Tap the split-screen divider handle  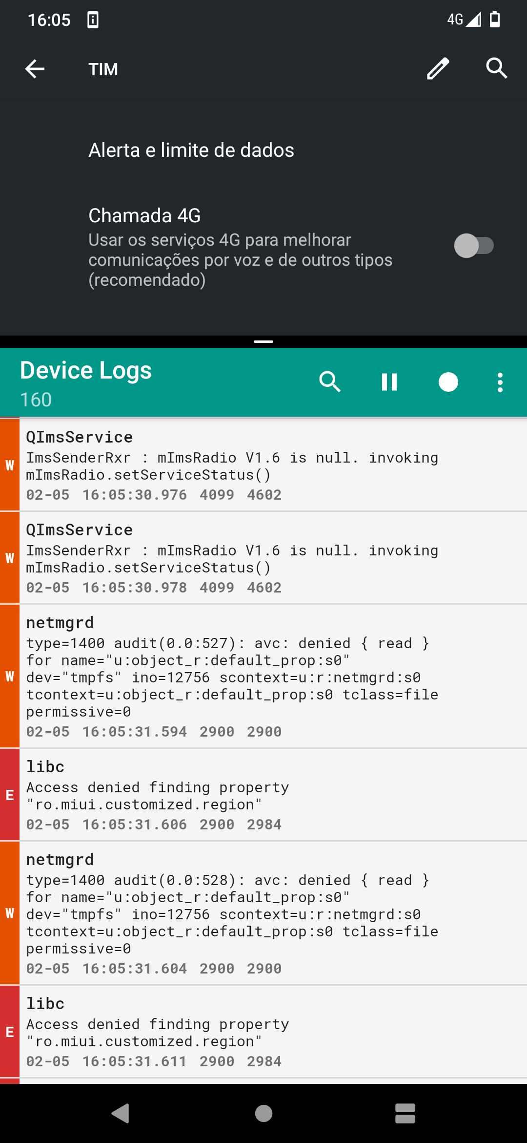pos(263,341)
